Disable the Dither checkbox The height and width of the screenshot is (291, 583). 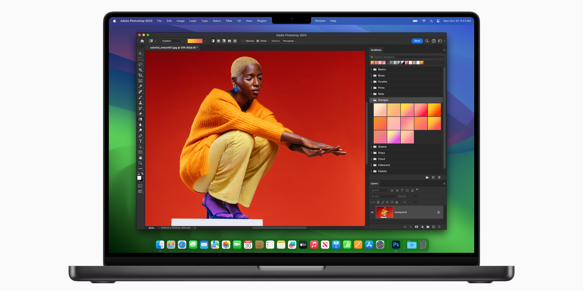(258, 41)
